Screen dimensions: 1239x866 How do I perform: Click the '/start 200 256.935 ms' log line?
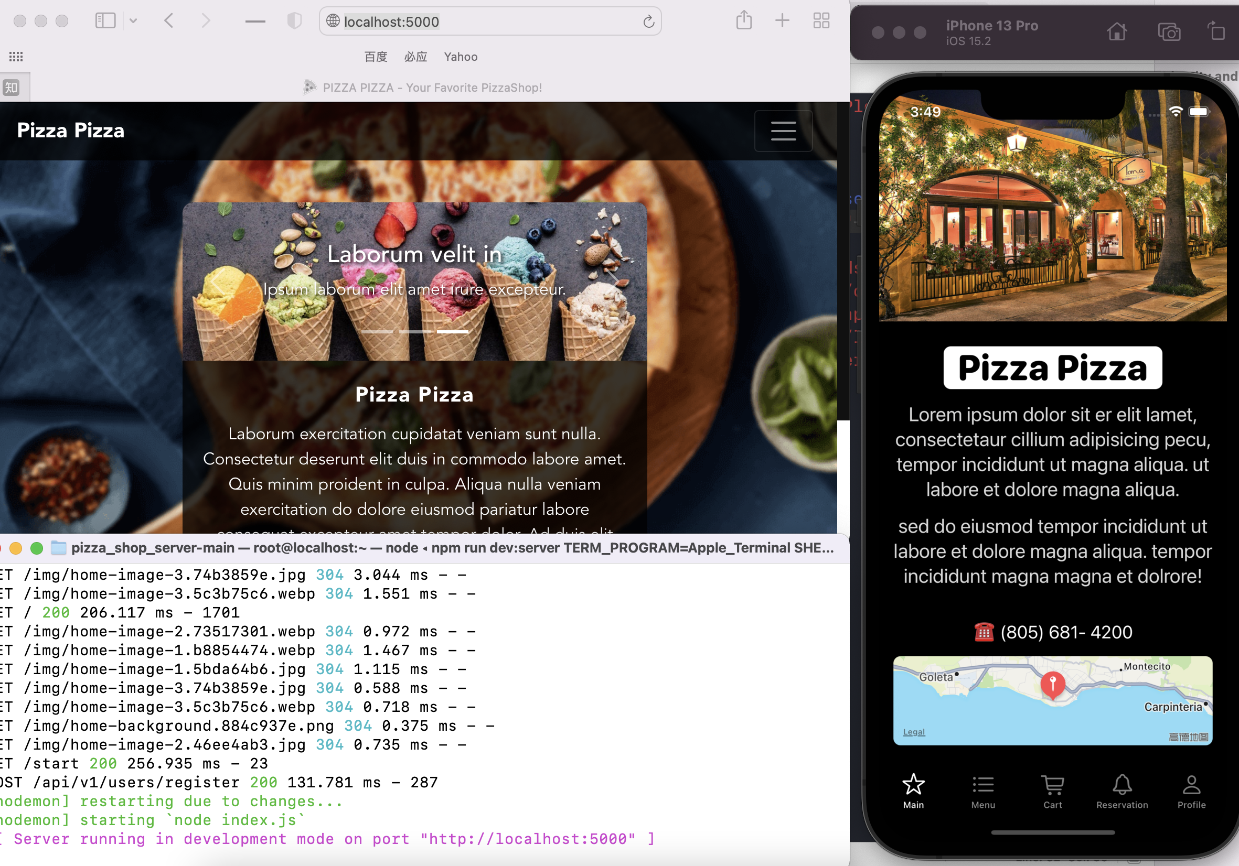pos(134,763)
